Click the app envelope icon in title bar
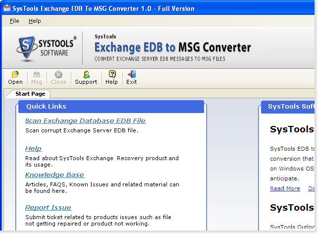The image size is (318, 234). click(x=7, y=8)
